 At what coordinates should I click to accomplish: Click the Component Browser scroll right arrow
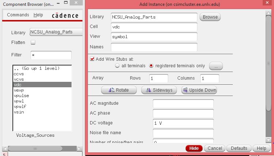pos(80,148)
